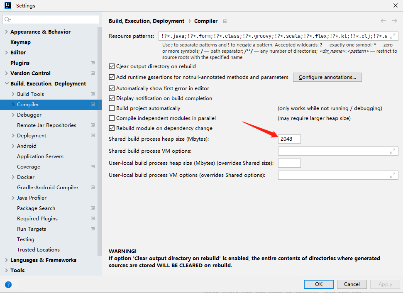Confirm settings with the OK button
Image resolution: width=403 pixels, height=293 pixels.
[x=319, y=284]
